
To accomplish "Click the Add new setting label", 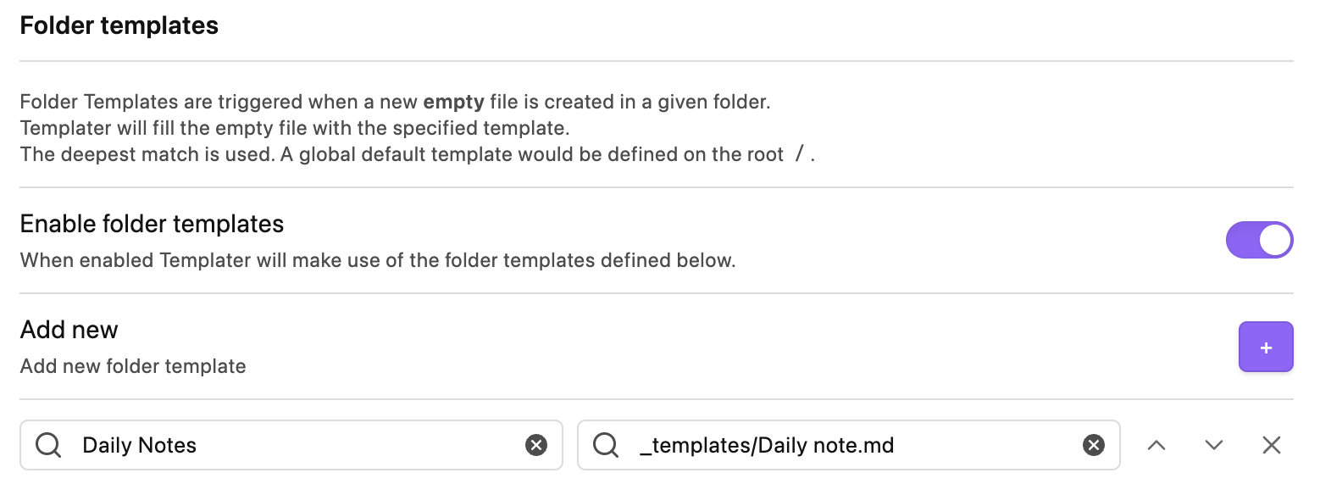I will point(69,330).
